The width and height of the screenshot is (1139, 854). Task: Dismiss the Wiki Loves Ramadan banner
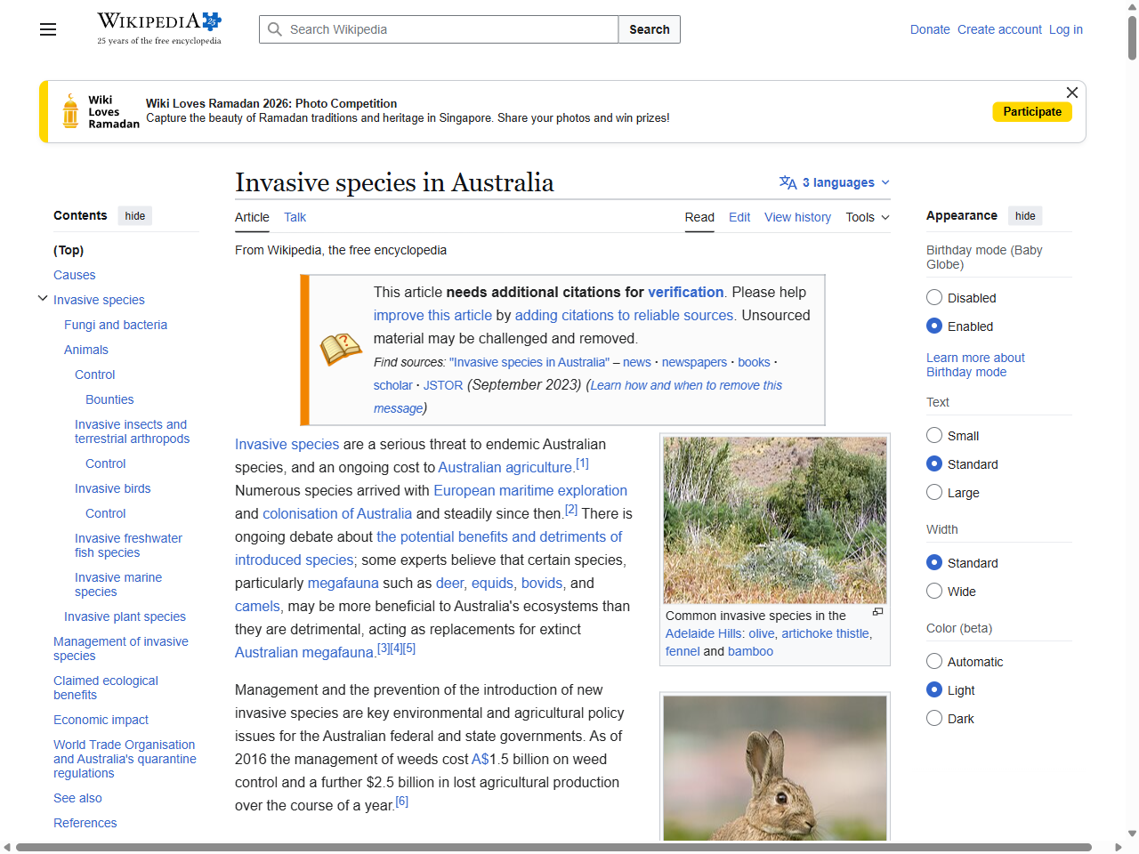pos(1071,93)
